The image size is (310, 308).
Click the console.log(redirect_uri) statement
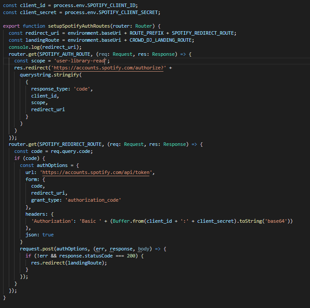tap(45, 47)
